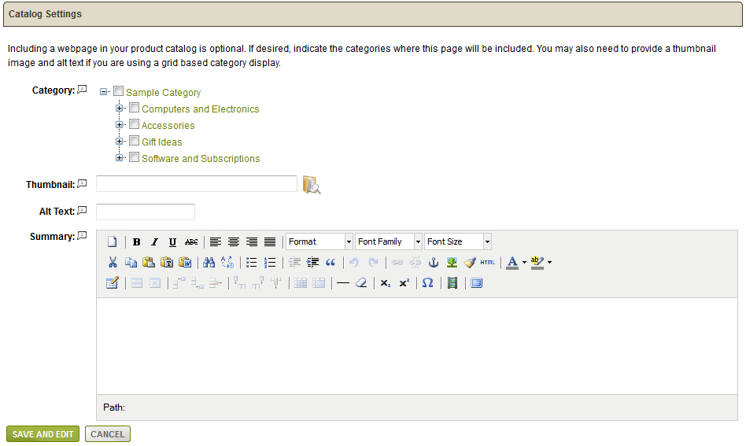Apply superscript formatting

coord(404,283)
